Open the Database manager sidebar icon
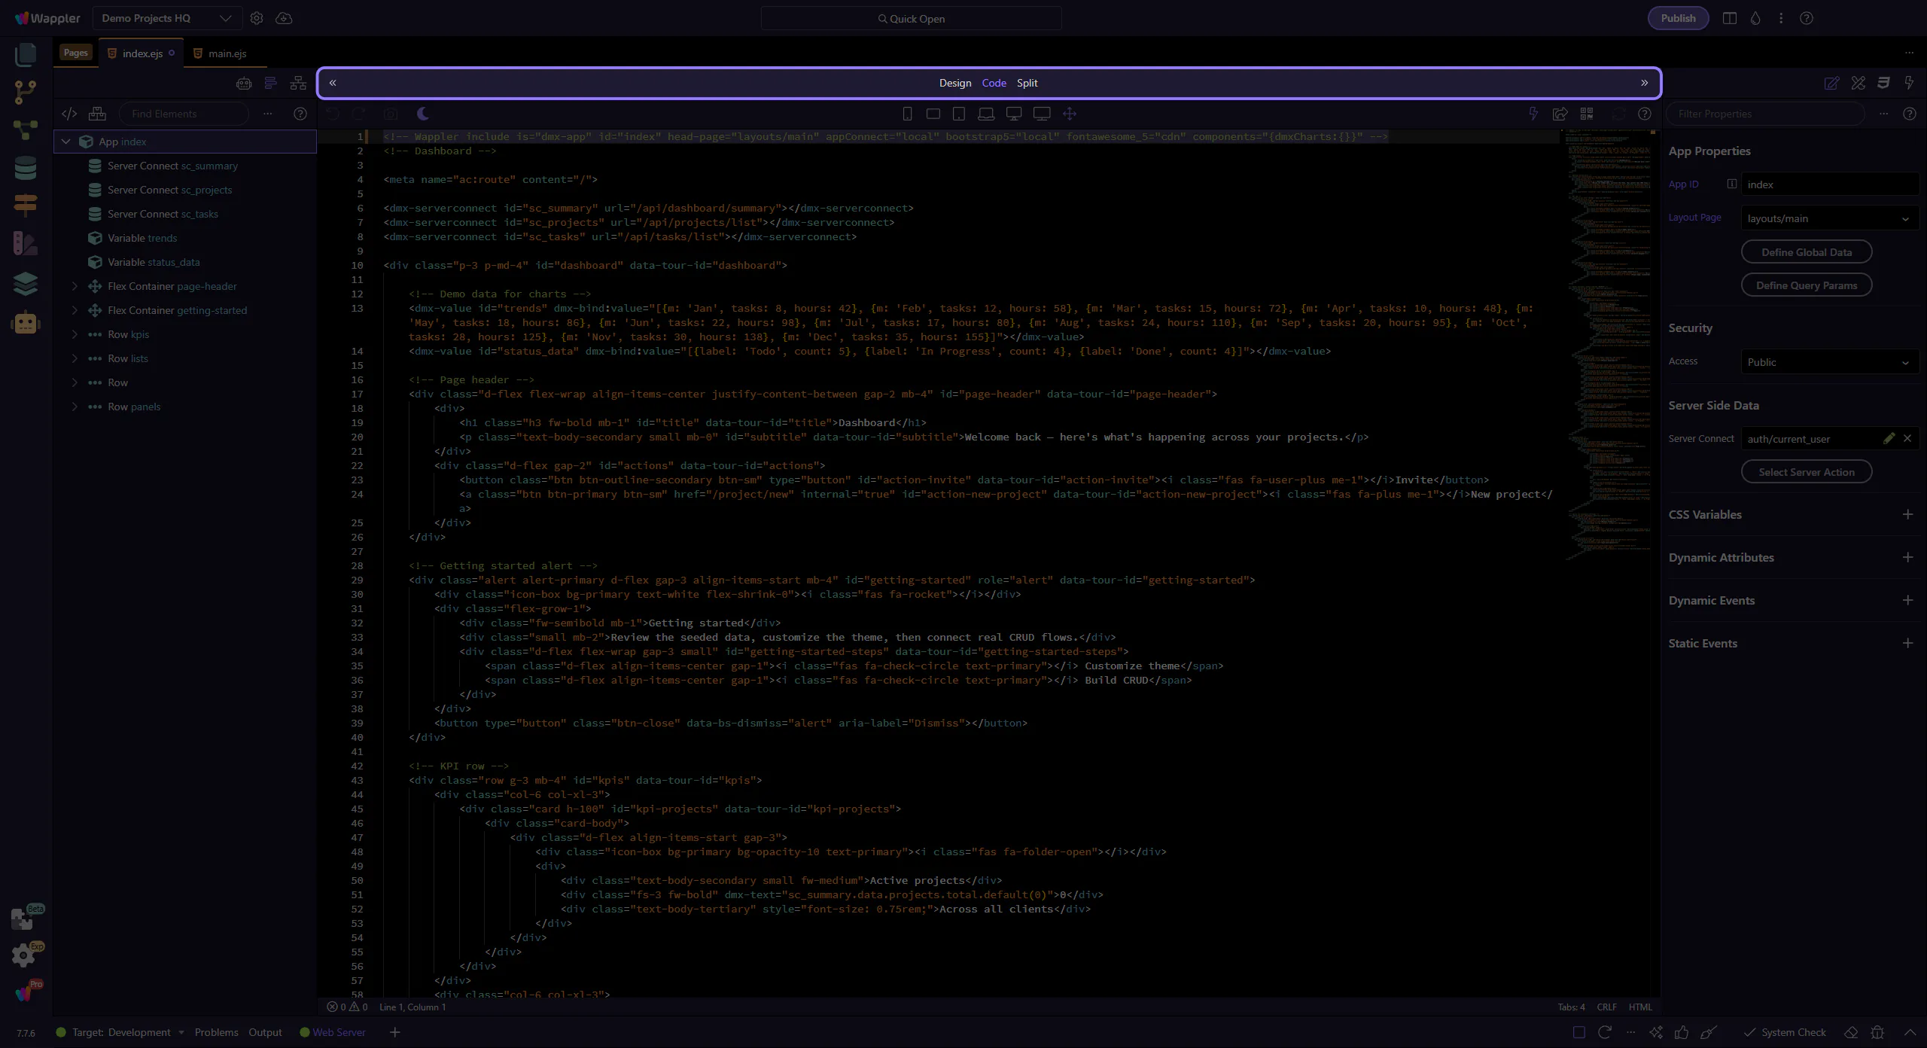This screenshot has height=1048, width=1927. (25, 168)
